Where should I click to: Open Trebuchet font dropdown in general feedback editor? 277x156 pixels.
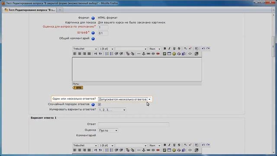[x=85, y=49]
